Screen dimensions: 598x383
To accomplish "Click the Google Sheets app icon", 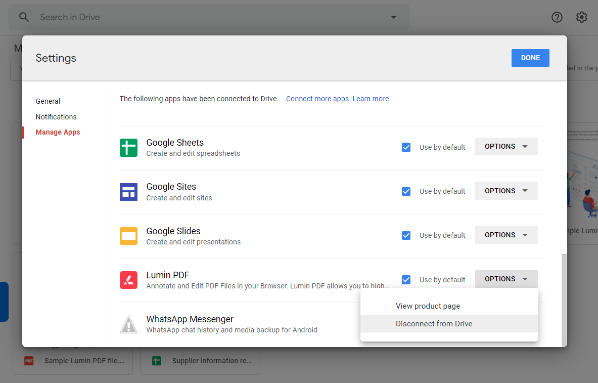I will pos(128,147).
